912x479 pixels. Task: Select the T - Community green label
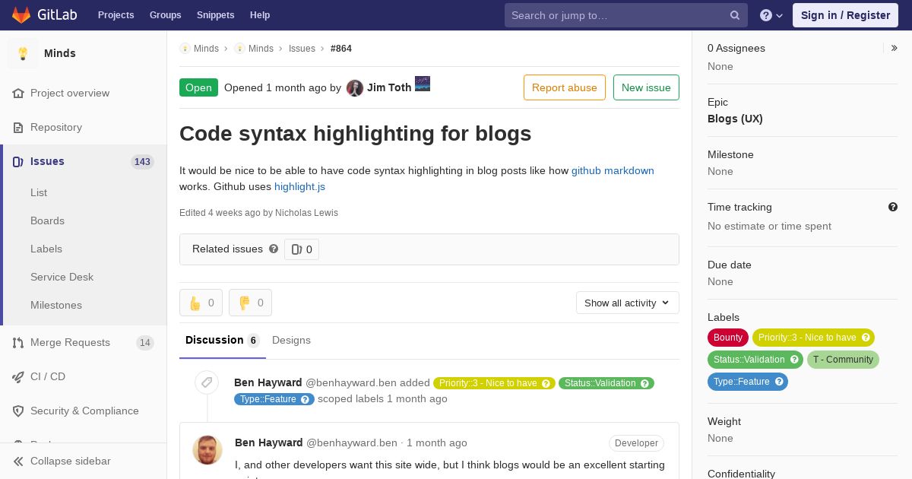pos(843,360)
